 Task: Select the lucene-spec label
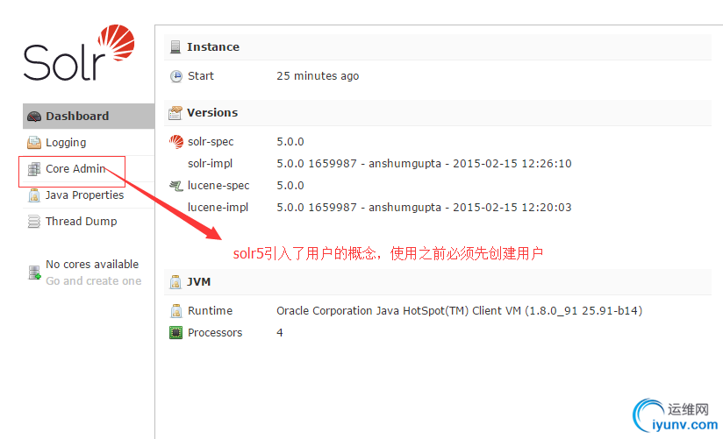[x=218, y=186]
